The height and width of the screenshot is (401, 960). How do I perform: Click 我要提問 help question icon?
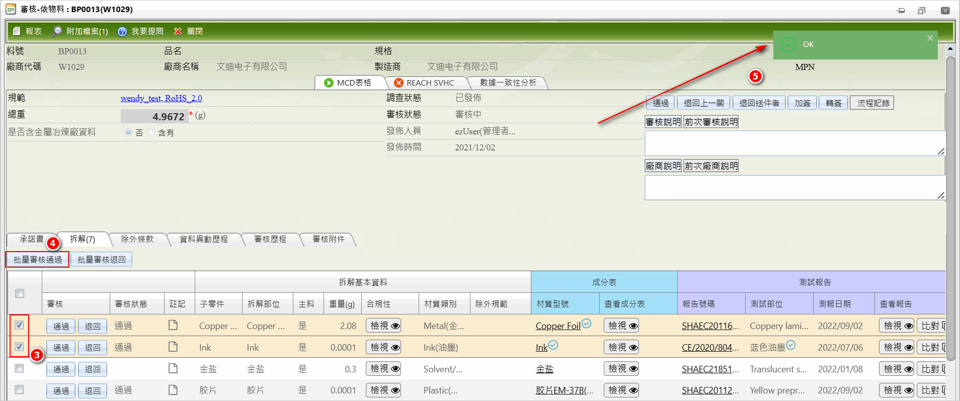click(122, 31)
